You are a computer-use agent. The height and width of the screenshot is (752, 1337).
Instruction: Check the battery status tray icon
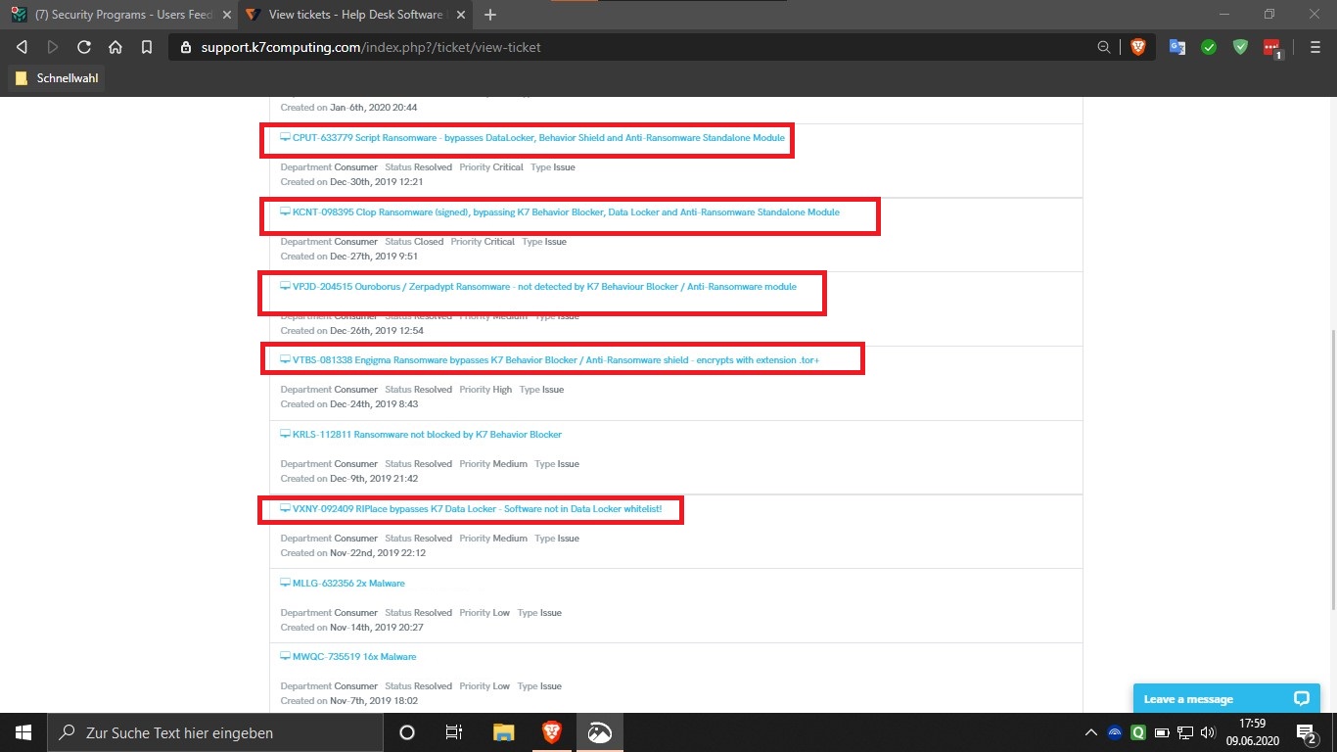coord(1162,732)
